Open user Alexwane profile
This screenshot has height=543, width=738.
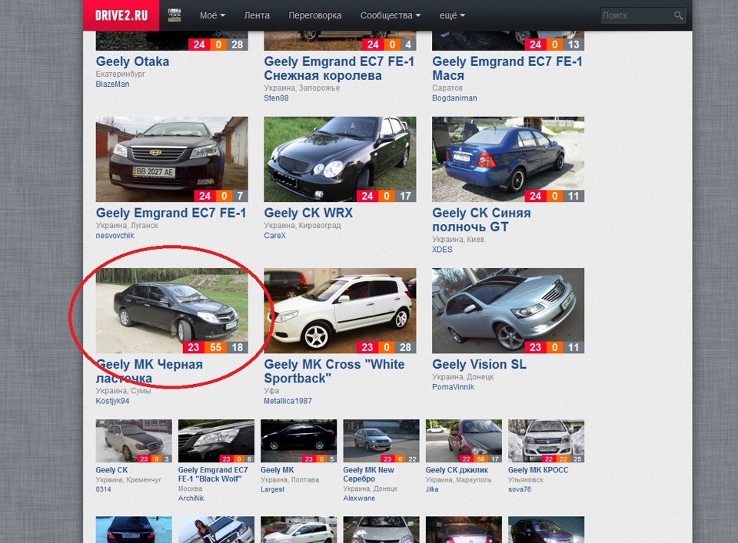pyautogui.click(x=359, y=498)
